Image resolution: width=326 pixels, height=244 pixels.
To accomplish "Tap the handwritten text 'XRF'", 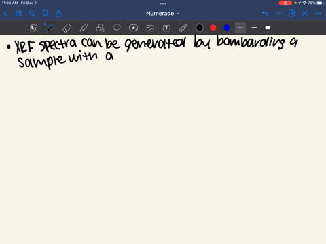I will [x=25, y=47].
